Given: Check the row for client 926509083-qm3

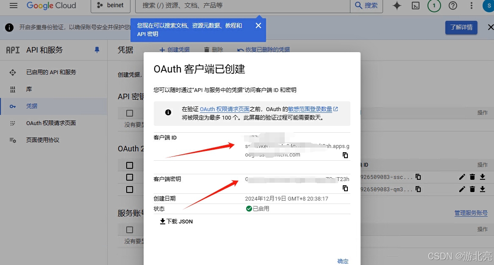Looking at the screenshot, I should (x=130, y=190).
